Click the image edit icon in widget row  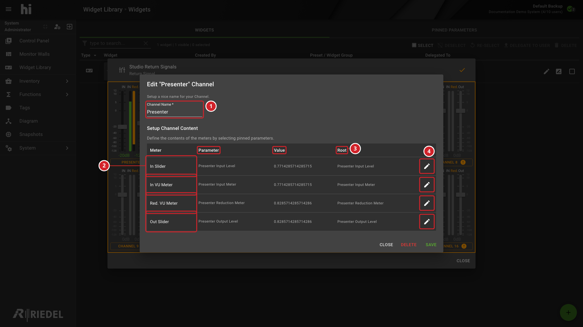click(x=559, y=71)
